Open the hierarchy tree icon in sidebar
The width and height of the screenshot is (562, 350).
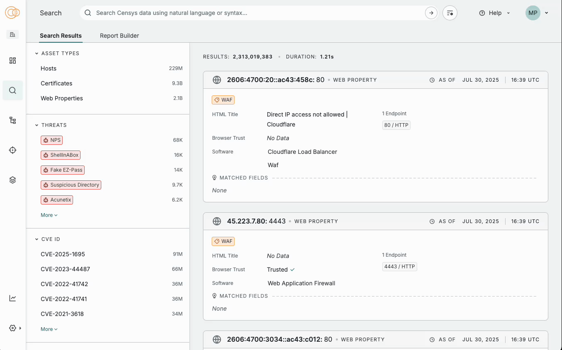(12, 120)
